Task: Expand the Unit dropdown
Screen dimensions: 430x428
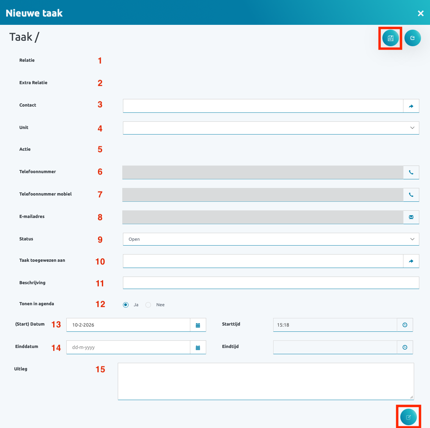Action: point(271,128)
